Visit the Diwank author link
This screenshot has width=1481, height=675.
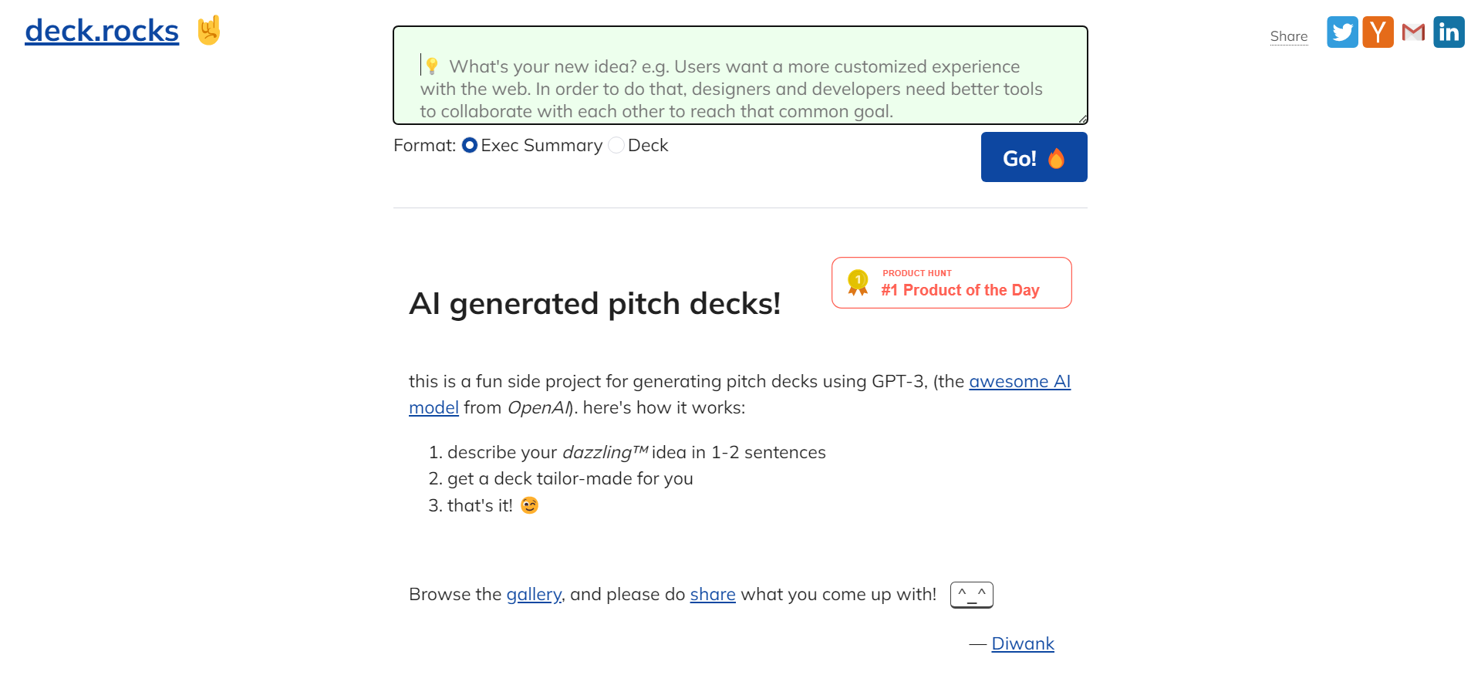(x=1023, y=644)
